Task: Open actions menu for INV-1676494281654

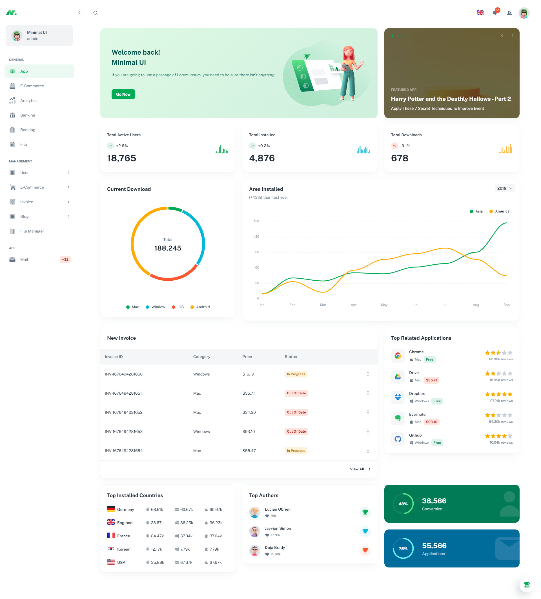Action: pos(368,450)
